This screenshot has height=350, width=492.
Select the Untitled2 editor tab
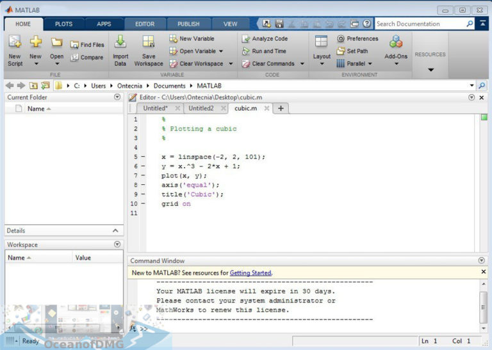(x=201, y=108)
